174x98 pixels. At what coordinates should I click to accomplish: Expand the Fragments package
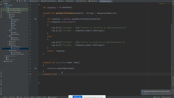coord(8,41)
